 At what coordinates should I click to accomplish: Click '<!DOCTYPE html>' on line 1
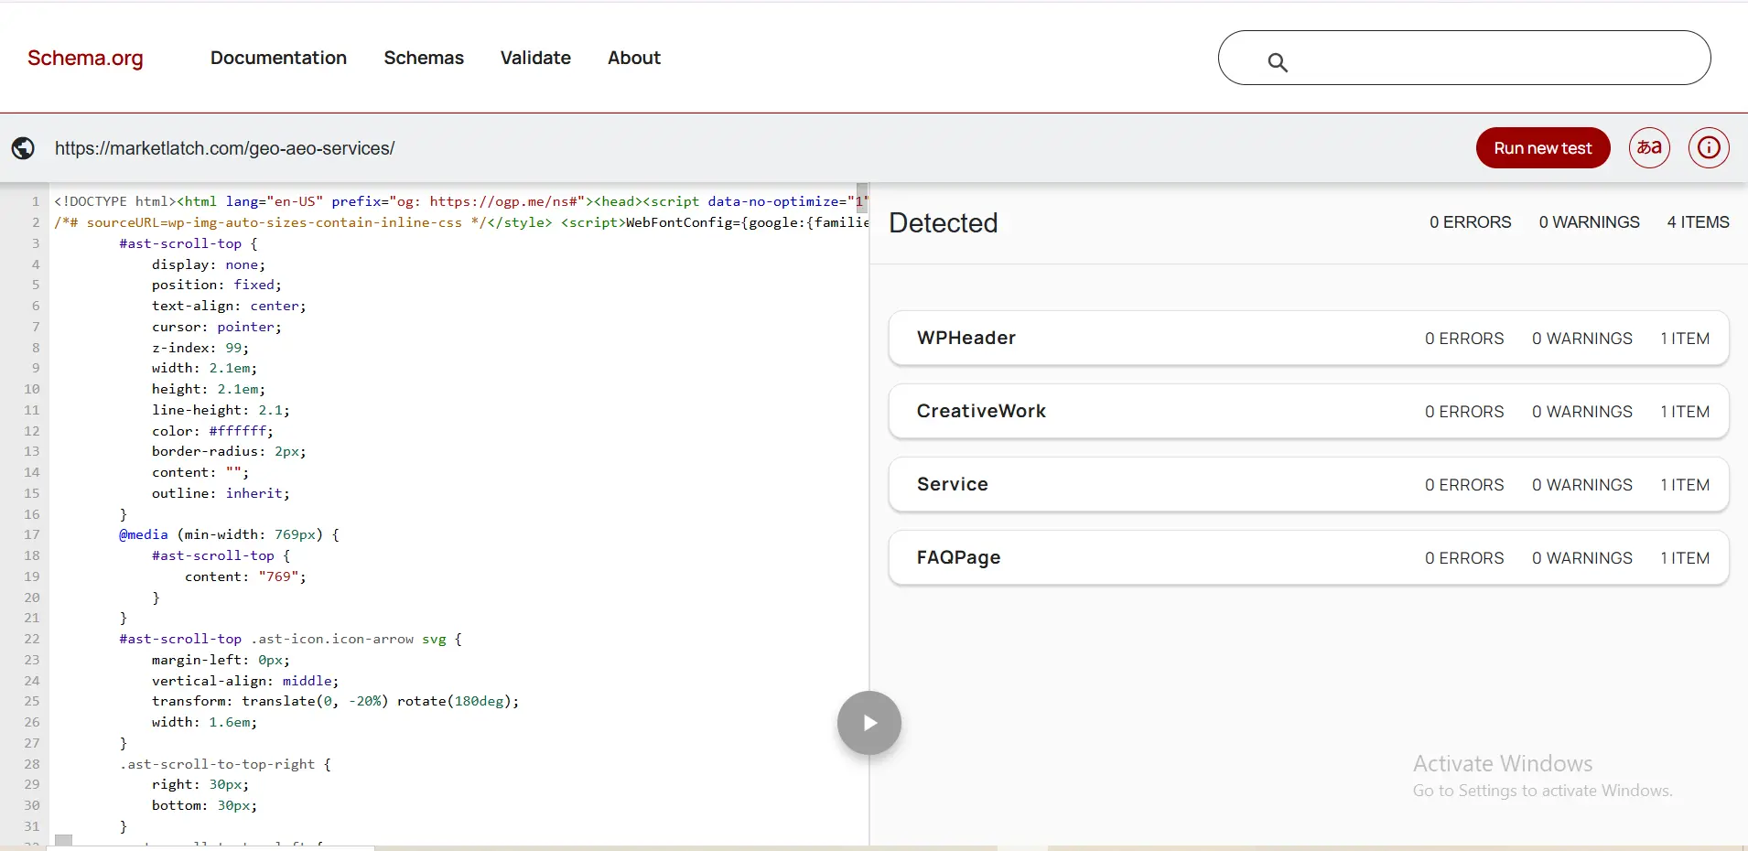[115, 201]
